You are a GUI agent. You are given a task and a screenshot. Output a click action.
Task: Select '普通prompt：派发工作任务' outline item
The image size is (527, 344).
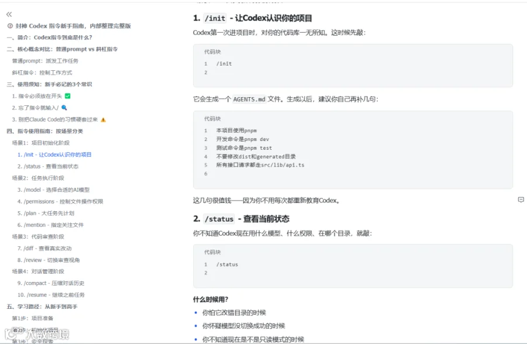click(x=45, y=61)
